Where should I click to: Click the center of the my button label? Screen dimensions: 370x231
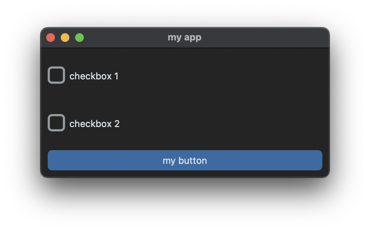[x=185, y=160]
